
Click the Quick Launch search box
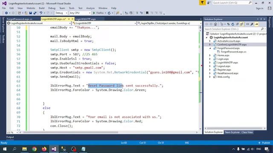(232, 3)
